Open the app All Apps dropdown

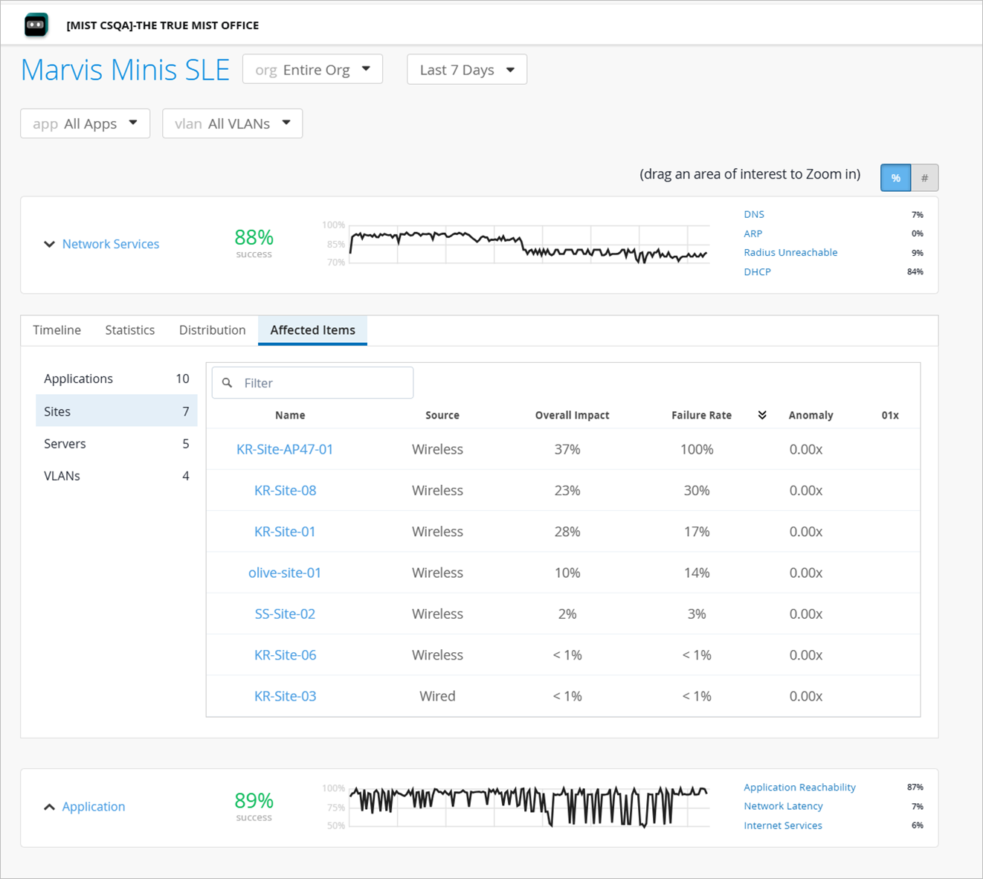click(x=86, y=123)
